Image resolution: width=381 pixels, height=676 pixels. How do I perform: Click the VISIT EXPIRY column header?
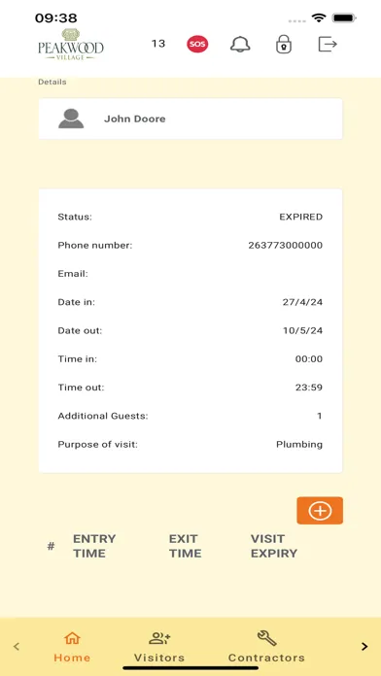[274, 546]
